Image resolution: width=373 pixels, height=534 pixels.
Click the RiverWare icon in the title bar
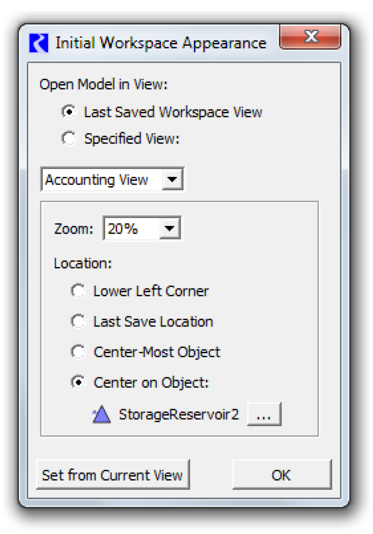coord(39,43)
